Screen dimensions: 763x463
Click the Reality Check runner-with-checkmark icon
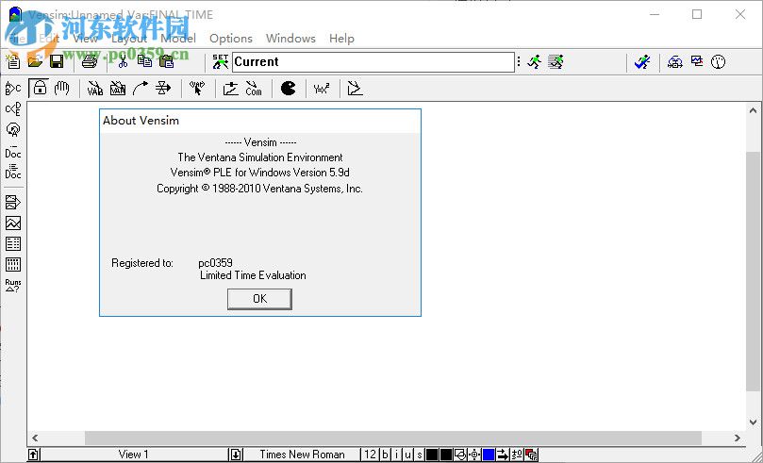pos(642,62)
